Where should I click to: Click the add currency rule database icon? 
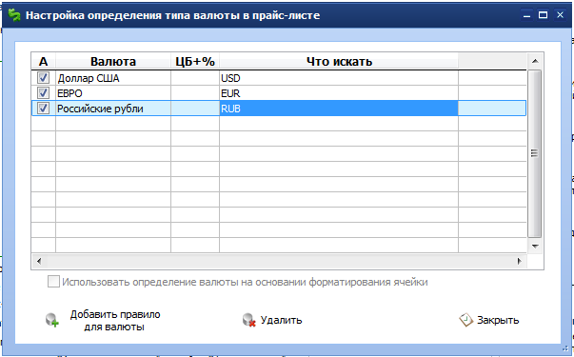pos(52,320)
